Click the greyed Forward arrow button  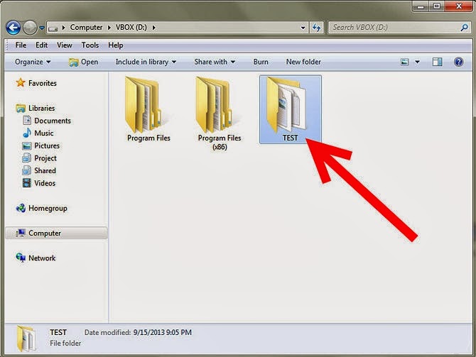[x=30, y=28]
